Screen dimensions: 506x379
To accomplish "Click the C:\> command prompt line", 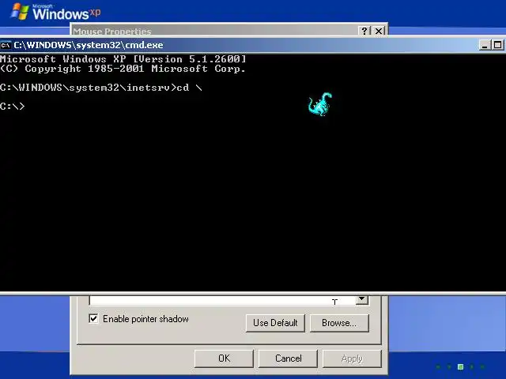I will [13, 106].
